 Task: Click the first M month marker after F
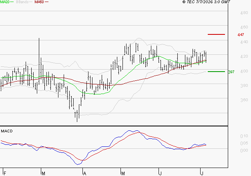click(43, 173)
